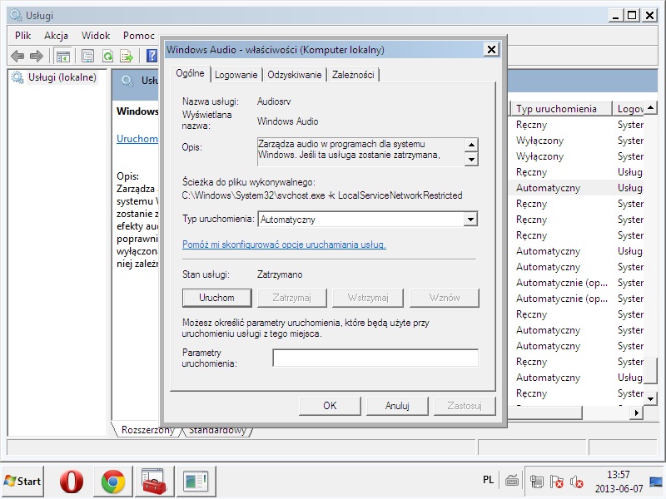
Task: Click the keyboard icon in the system tray
Action: pos(512,481)
